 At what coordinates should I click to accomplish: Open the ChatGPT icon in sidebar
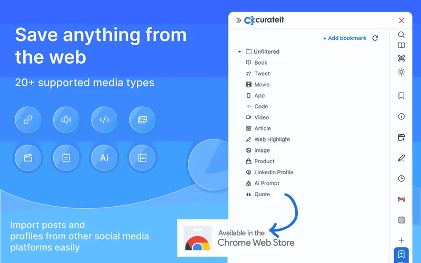[401, 220]
